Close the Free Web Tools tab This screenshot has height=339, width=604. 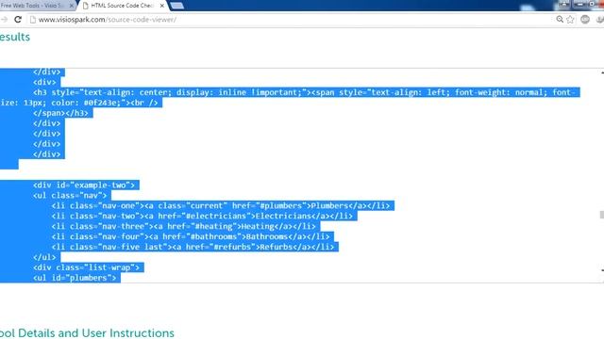pyautogui.click(x=72, y=6)
